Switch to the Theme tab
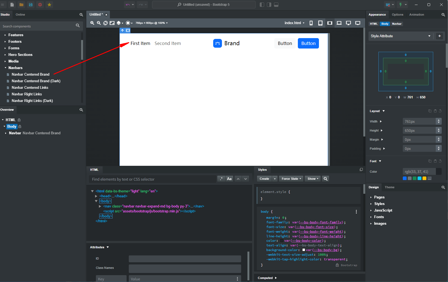Image resolution: width=448 pixels, height=282 pixels. coord(389,187)
